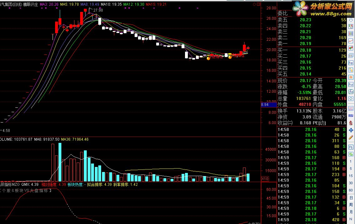Select the candlestick chart icon
The height and width of the screenshot is (224, 355).
(x=351, y=48)
